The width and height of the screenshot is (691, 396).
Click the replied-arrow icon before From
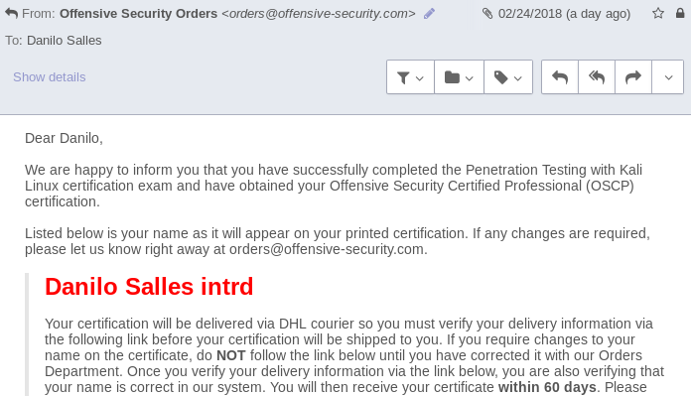click(12, 14)
